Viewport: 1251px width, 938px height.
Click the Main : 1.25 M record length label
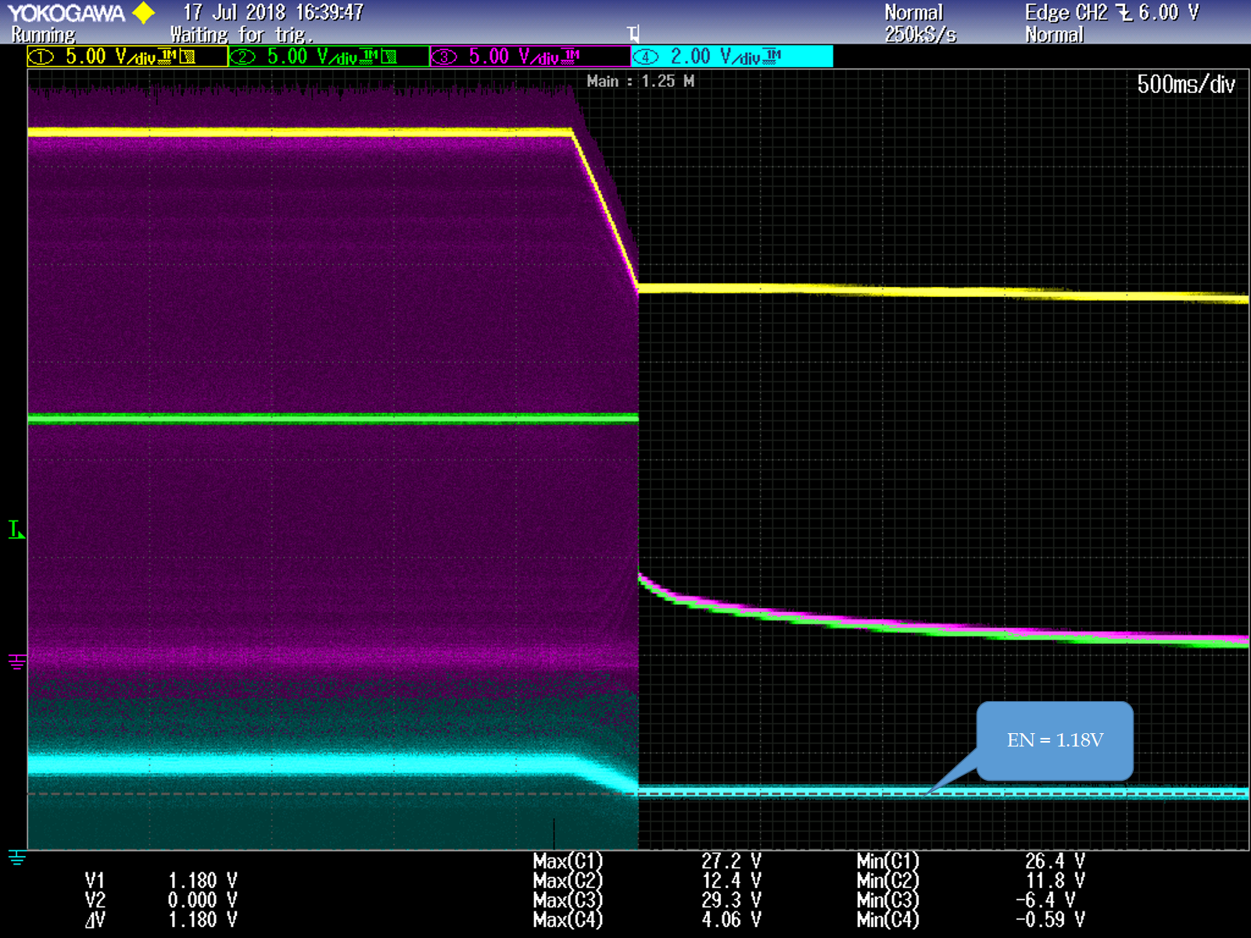pyautogui.click(x=640, y=81)
